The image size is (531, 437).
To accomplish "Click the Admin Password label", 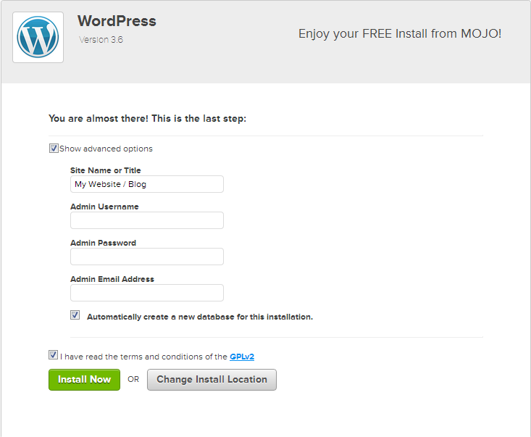I will 103,243.
